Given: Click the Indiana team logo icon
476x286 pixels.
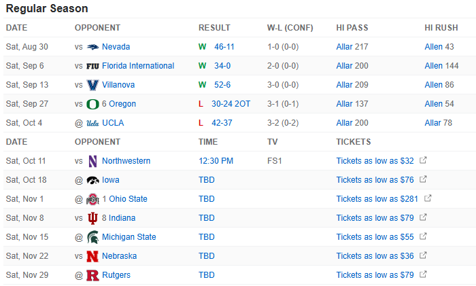Looking at the screenshot, I should pyautogui.click(x=92, y=218).
